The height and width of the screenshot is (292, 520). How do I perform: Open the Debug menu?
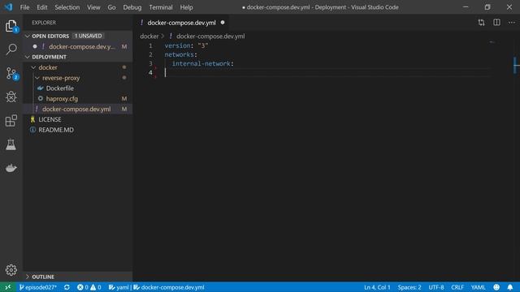click(132, 7)
